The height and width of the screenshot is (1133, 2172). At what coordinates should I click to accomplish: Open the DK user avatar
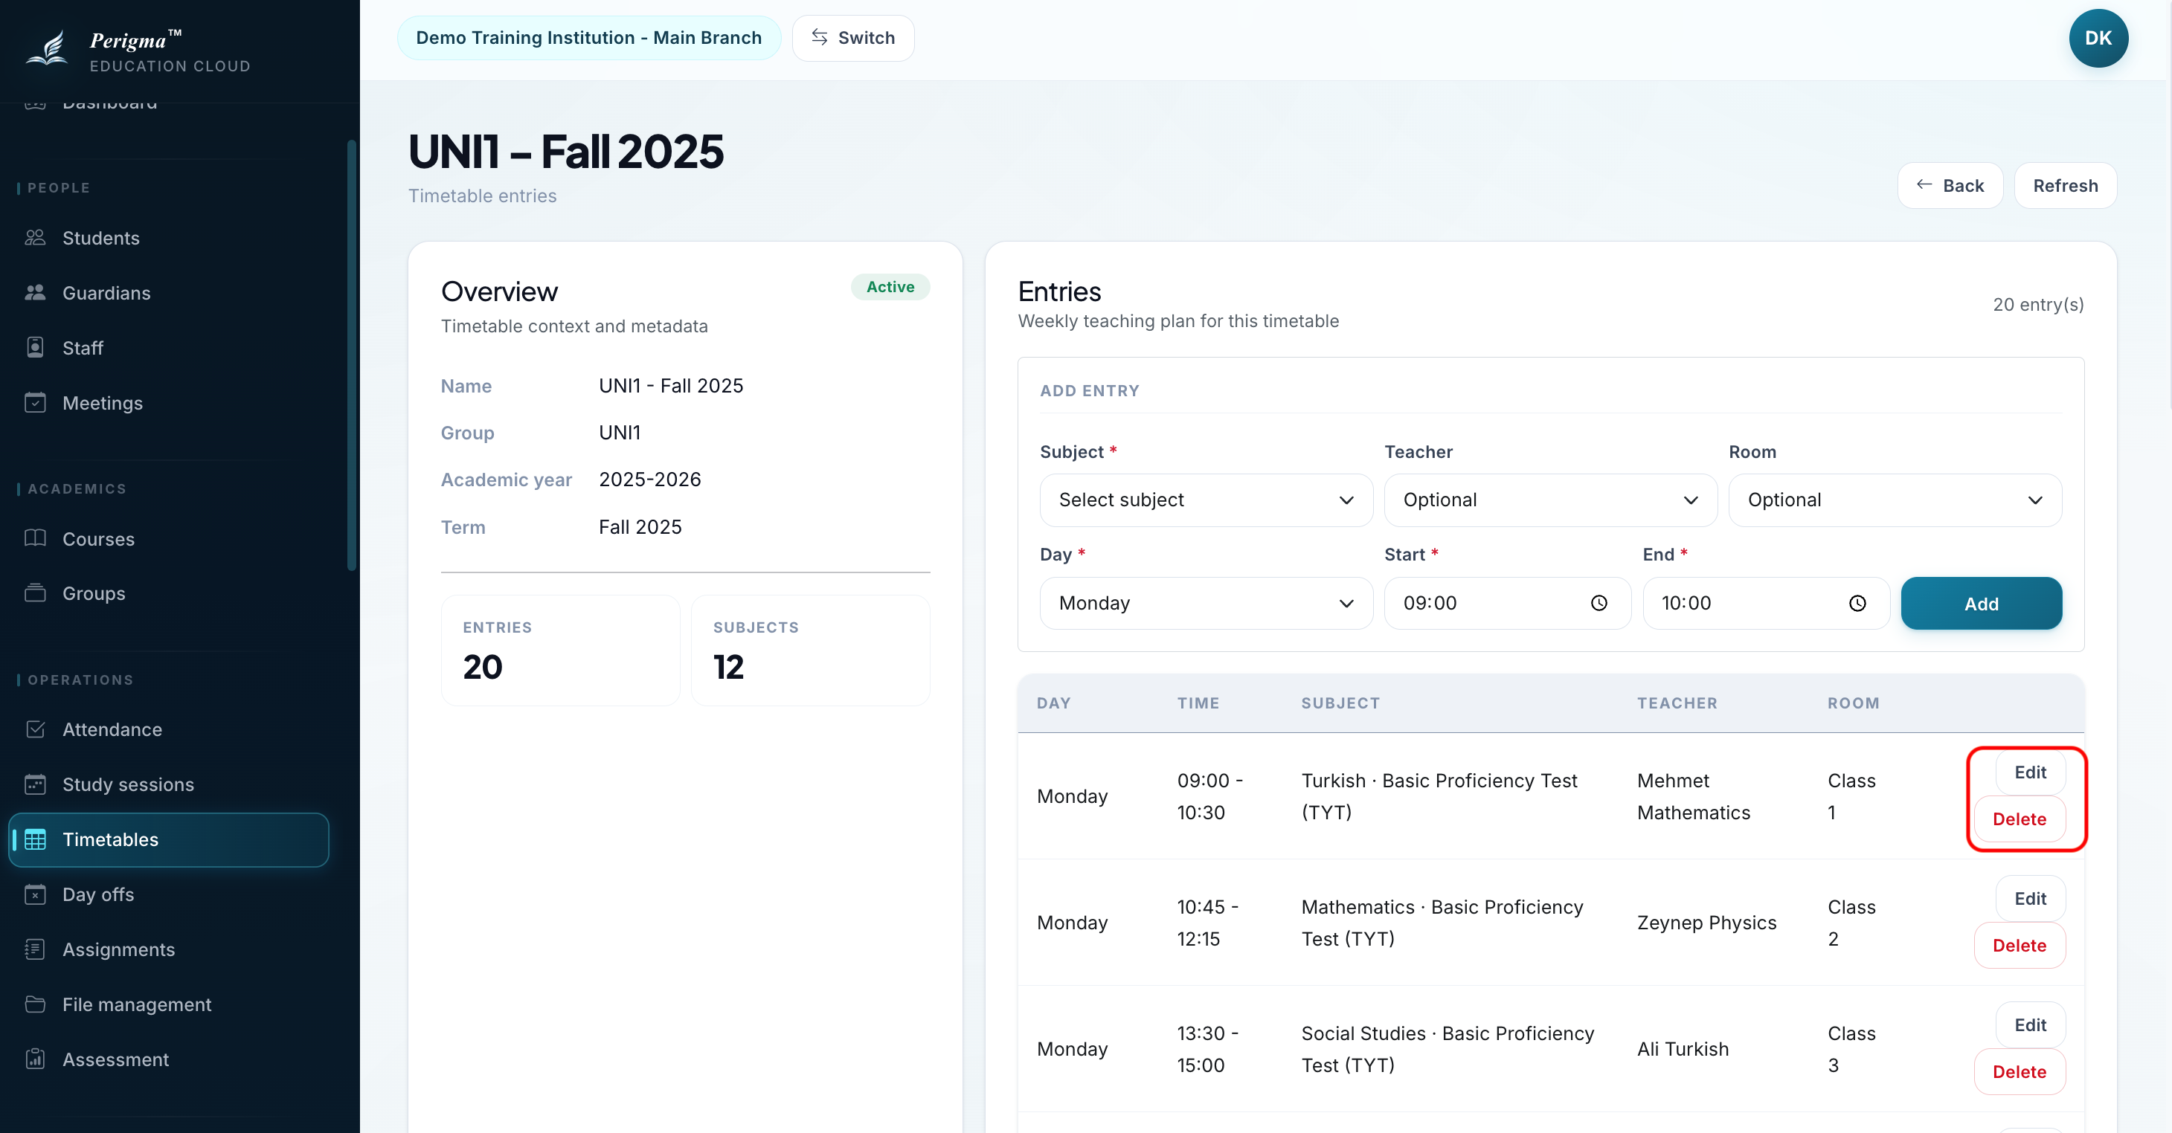point(2098,38)
